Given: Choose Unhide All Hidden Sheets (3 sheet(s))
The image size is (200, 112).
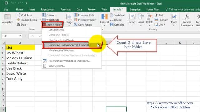Looking at the screenshot, I should point(72,45).
